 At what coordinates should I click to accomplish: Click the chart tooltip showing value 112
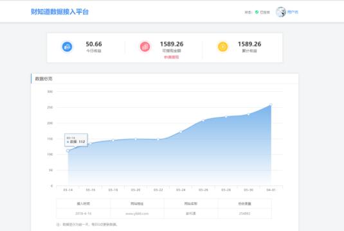point(76,140)
